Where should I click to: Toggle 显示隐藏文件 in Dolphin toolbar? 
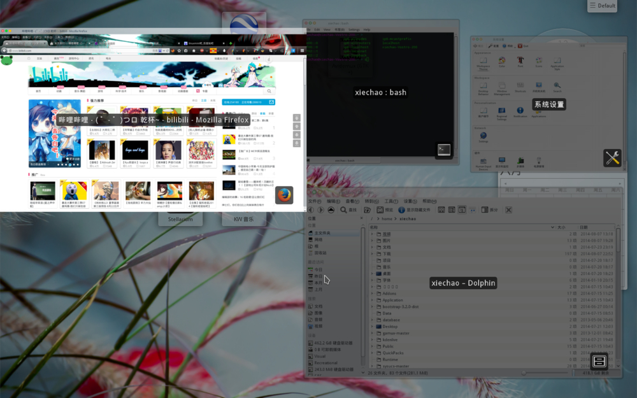click(x=414, y=210)
